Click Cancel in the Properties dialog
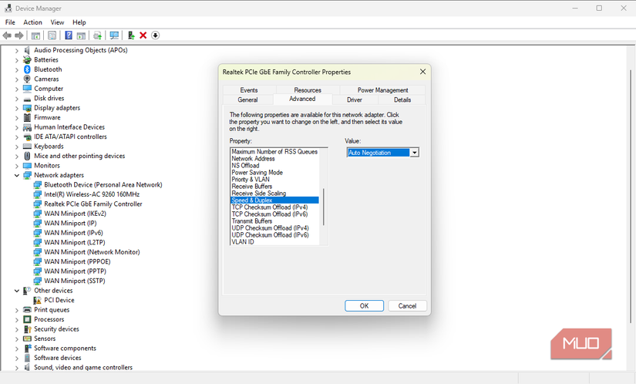This screenshot has width=636, height=384. click(407, 306)
